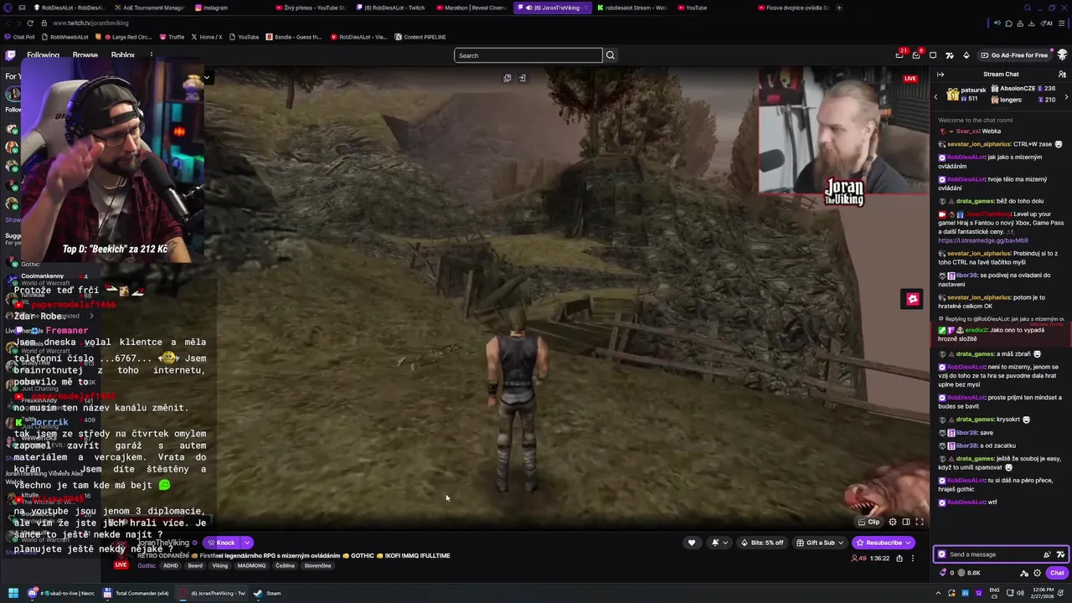The width and height of the screenshot is (1072, 603).
Task: Open the Gothic game category link
Action: pos(147,565)
